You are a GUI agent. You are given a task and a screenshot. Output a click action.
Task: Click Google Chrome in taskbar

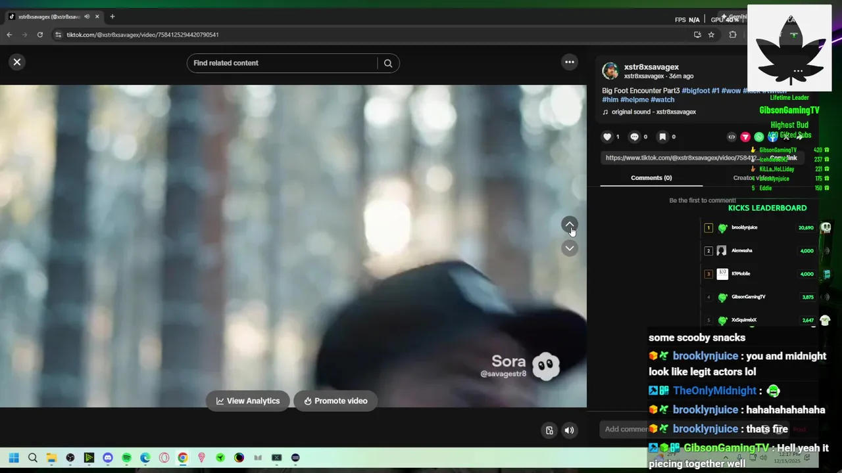point(183,458)
